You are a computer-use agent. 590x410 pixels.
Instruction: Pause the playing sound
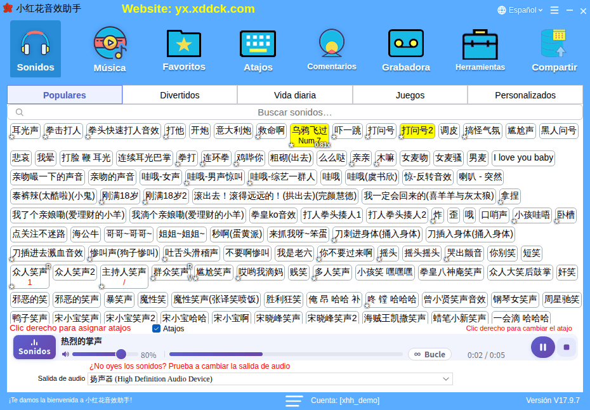(542, 347)
